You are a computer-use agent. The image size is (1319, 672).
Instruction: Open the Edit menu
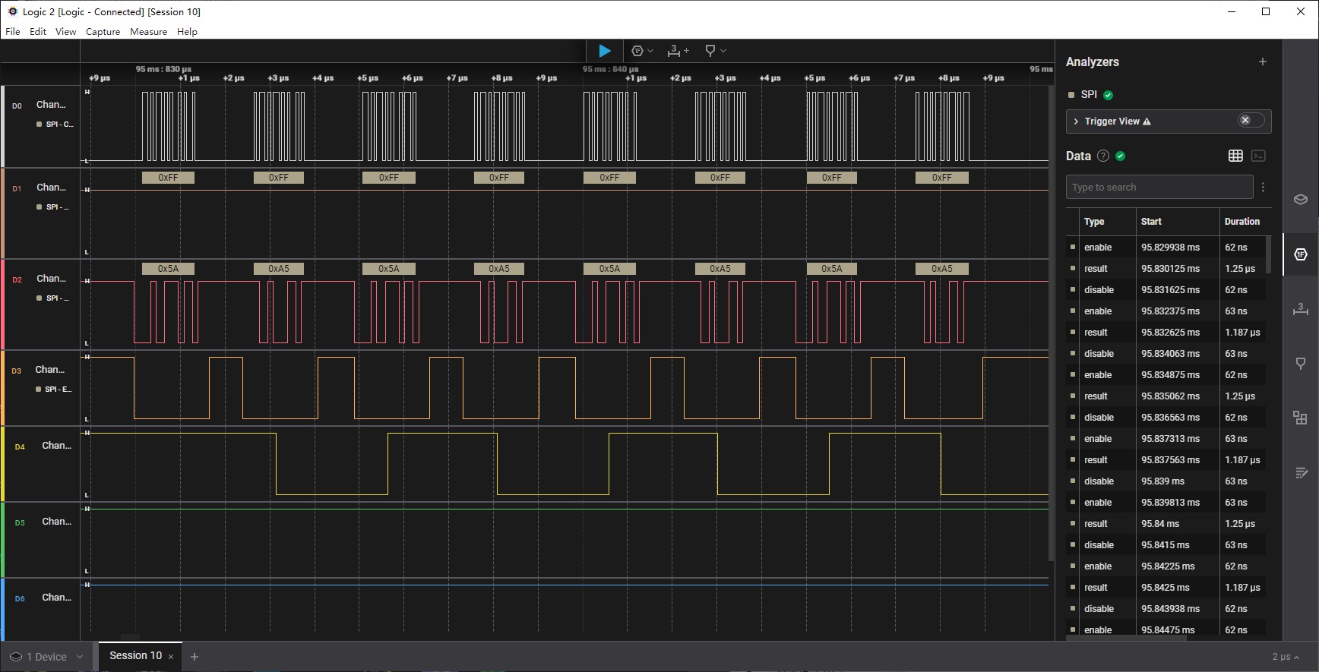tap(38, 31)
